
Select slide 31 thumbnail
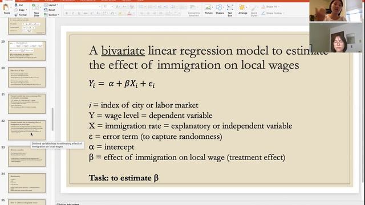point(27,104)
